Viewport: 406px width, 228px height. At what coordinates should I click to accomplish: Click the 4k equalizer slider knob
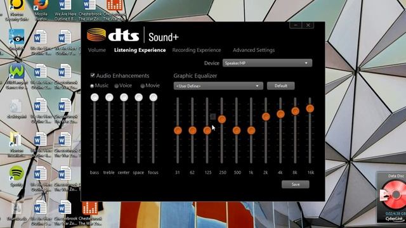tap(280, 114)
